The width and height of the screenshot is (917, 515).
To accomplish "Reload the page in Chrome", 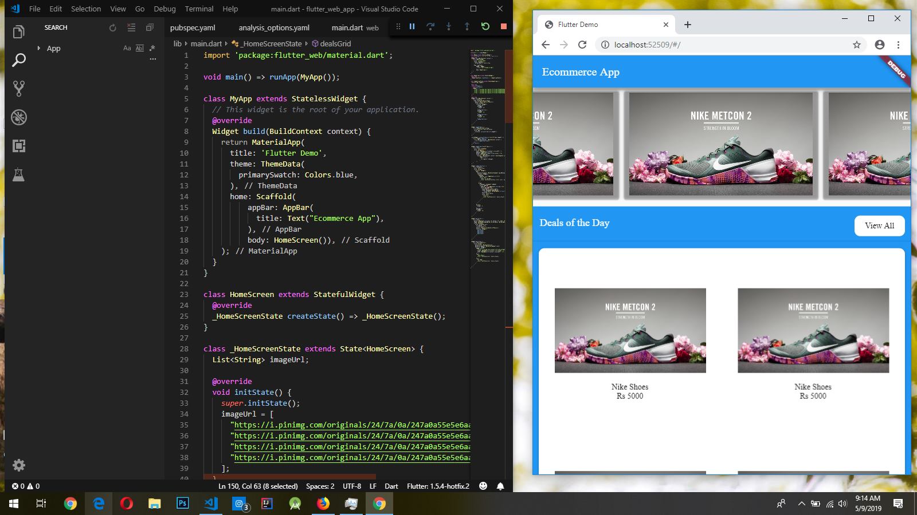I will point(582,45).
